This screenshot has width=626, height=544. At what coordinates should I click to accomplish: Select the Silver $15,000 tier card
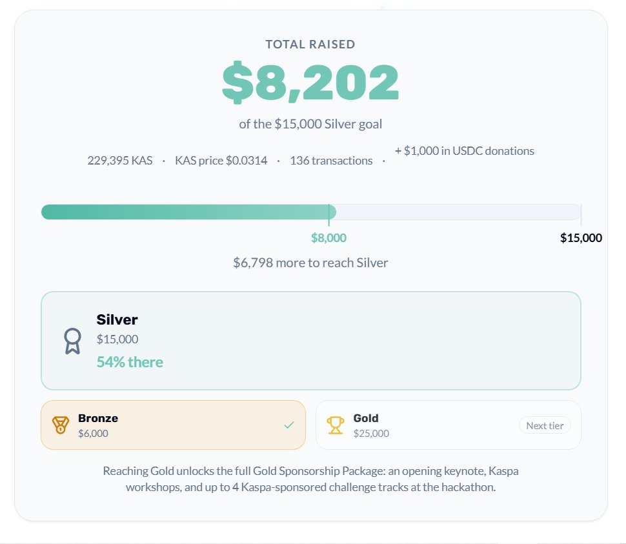(311, 341)
